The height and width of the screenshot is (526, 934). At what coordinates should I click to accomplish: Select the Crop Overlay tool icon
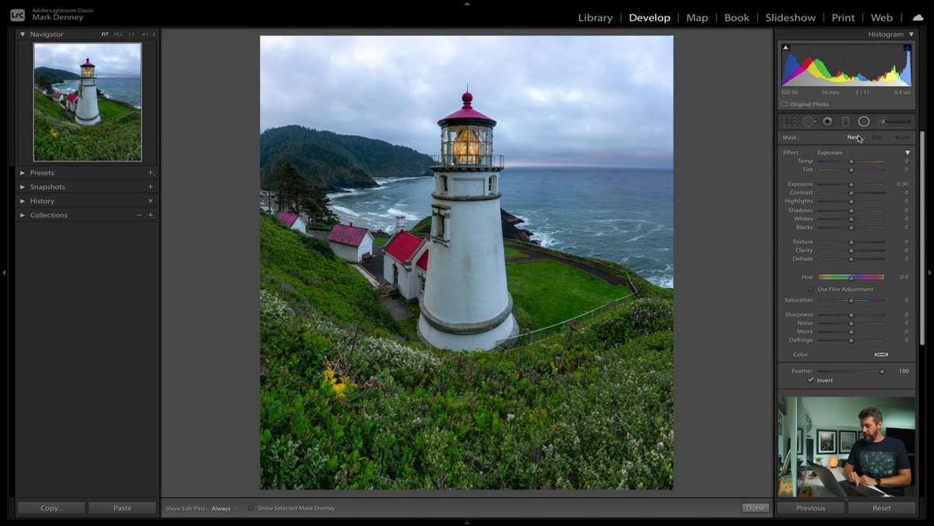789,121
